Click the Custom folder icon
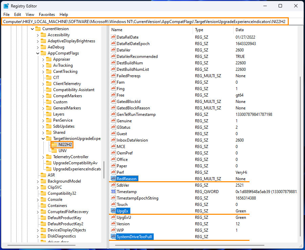305x250 pixels. [49, 102]
